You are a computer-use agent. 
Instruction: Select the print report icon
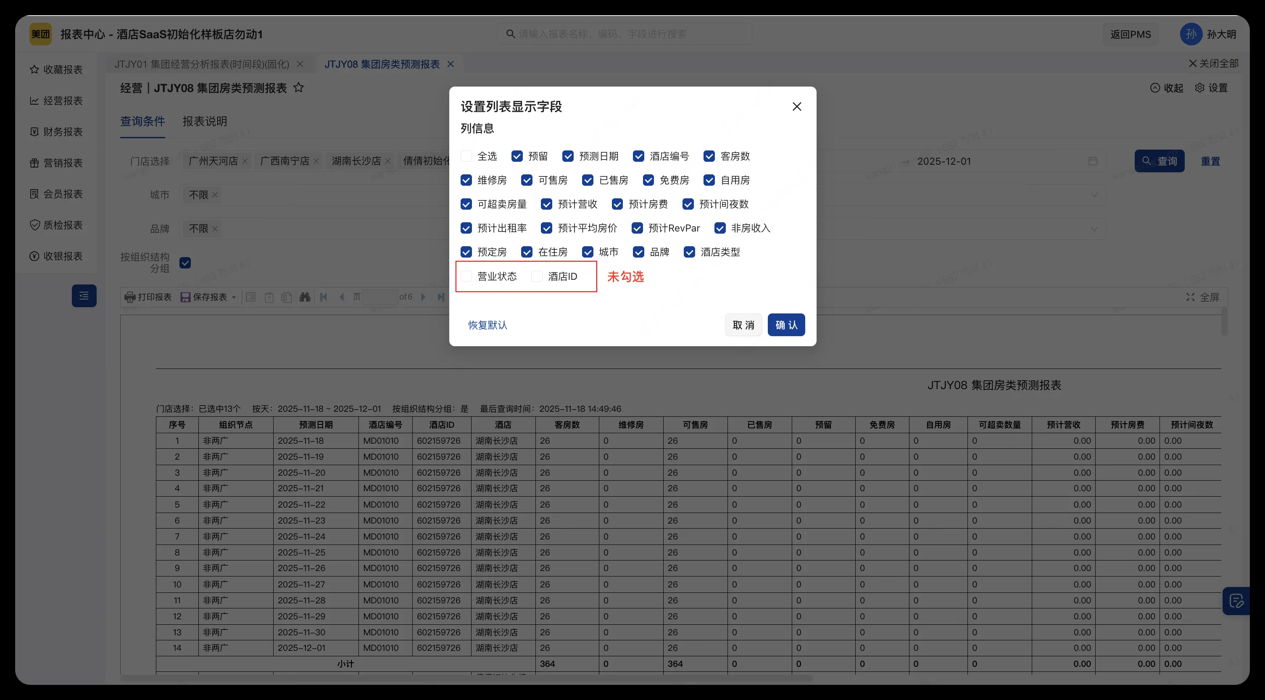129,297
